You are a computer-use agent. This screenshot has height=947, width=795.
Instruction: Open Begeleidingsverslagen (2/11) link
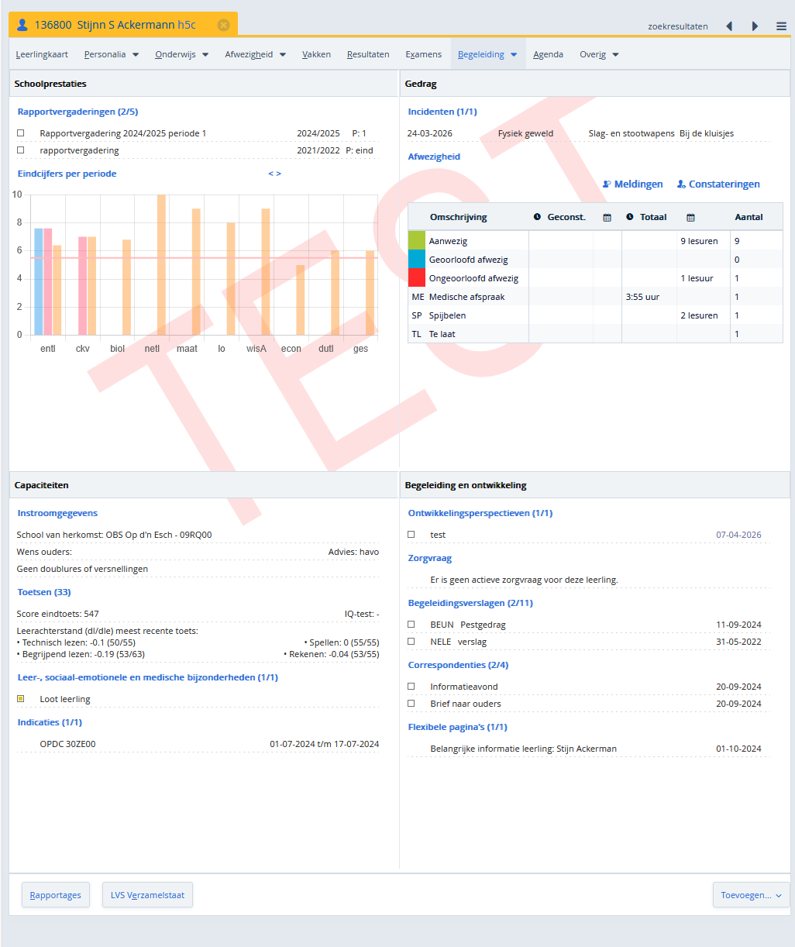point(470,603)
